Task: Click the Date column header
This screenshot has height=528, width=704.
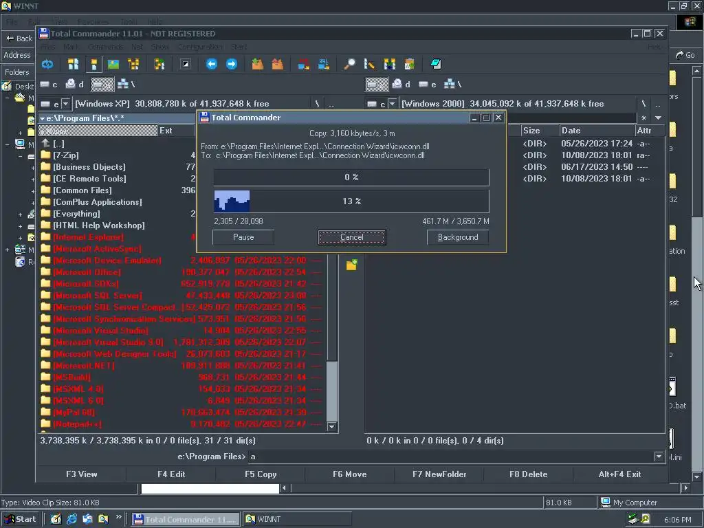Action: click(x=597, y=131)
